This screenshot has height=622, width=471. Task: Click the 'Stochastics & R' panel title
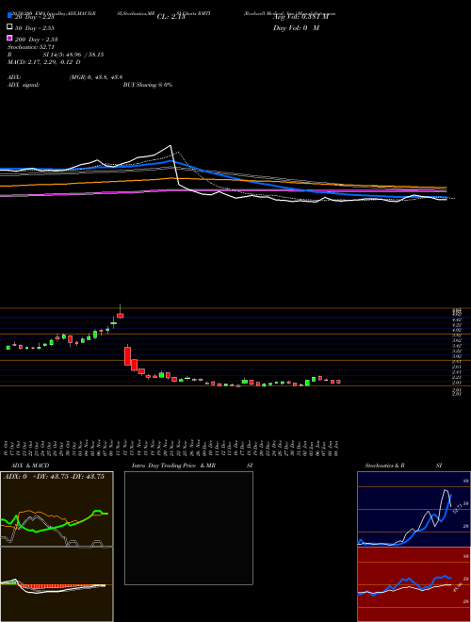click(385, 466)
